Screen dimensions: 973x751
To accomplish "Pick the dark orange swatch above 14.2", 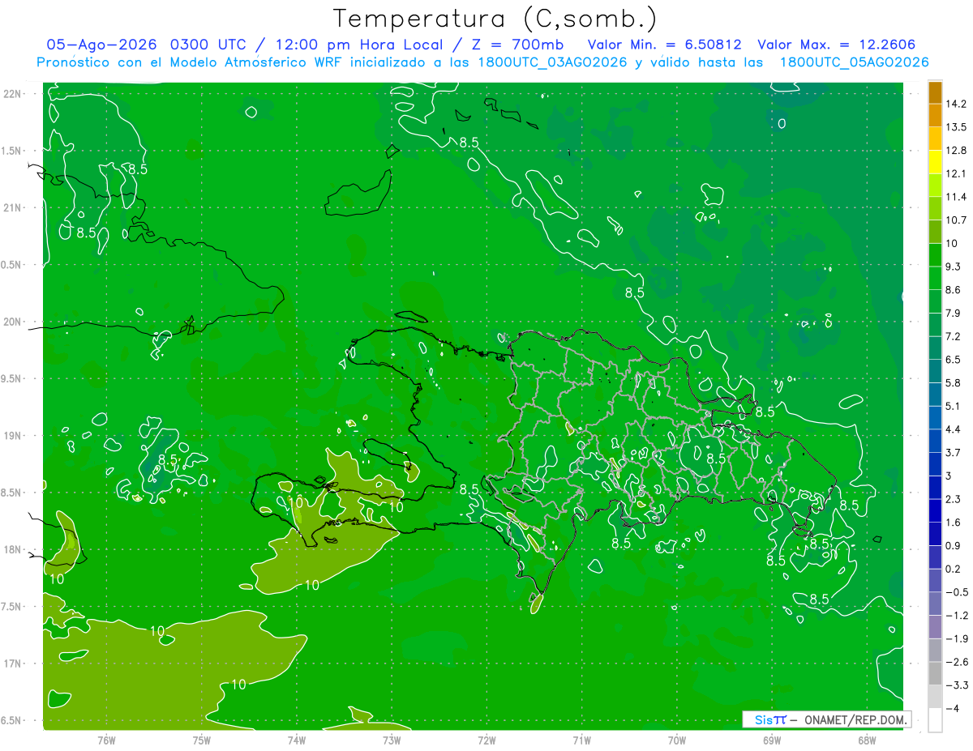I will (935, 93).
